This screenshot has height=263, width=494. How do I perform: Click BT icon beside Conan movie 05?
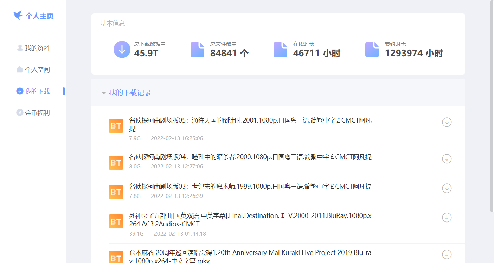[x=116, y=126]
